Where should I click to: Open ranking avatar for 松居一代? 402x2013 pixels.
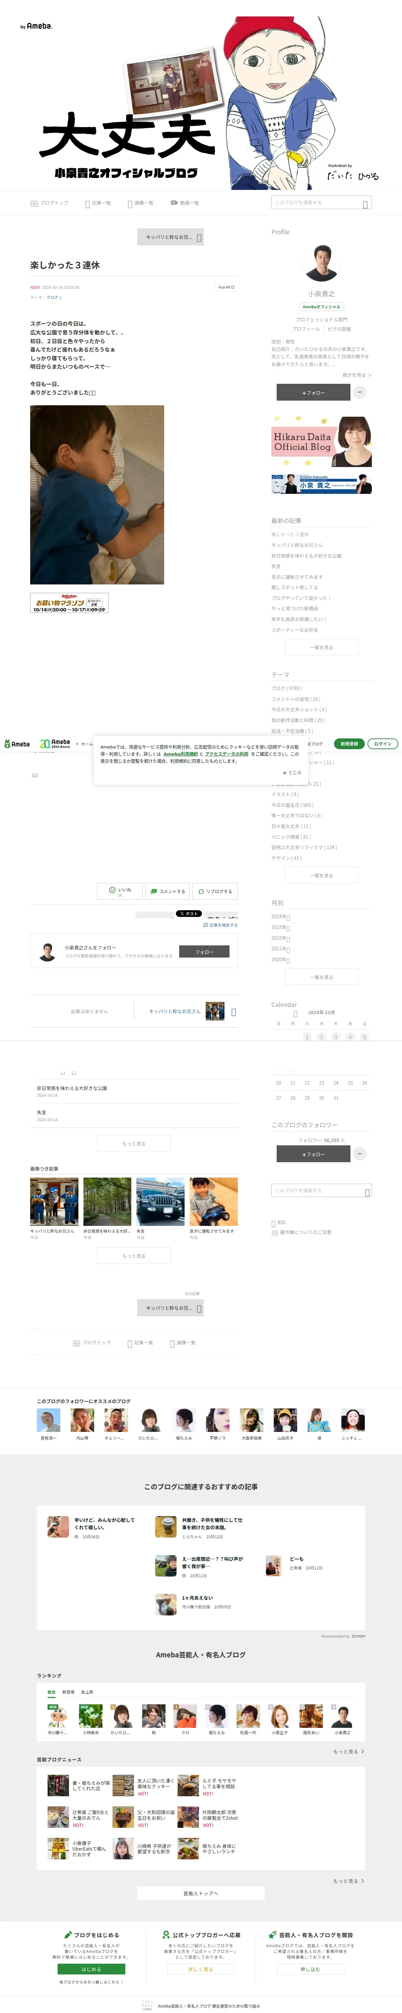[x=248, y=1715]
